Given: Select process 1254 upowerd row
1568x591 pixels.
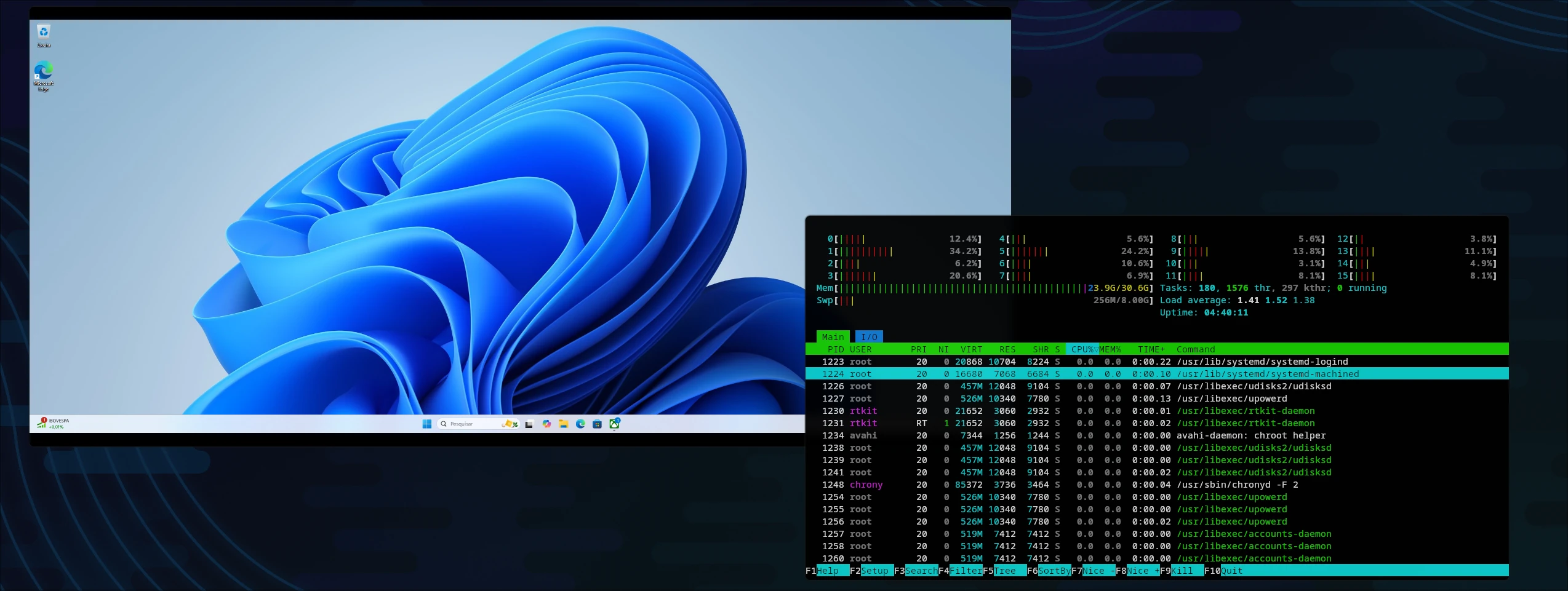Looking at the screenshot, I should (1157, 497).
